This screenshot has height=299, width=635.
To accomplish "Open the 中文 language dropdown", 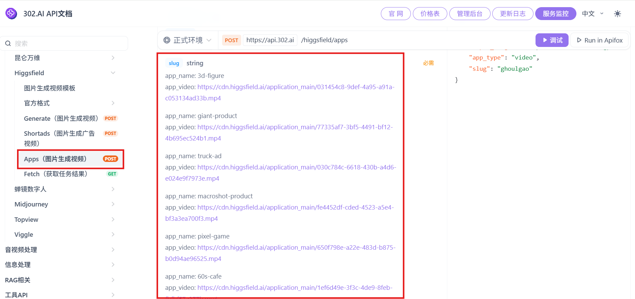I will point(593,14).
